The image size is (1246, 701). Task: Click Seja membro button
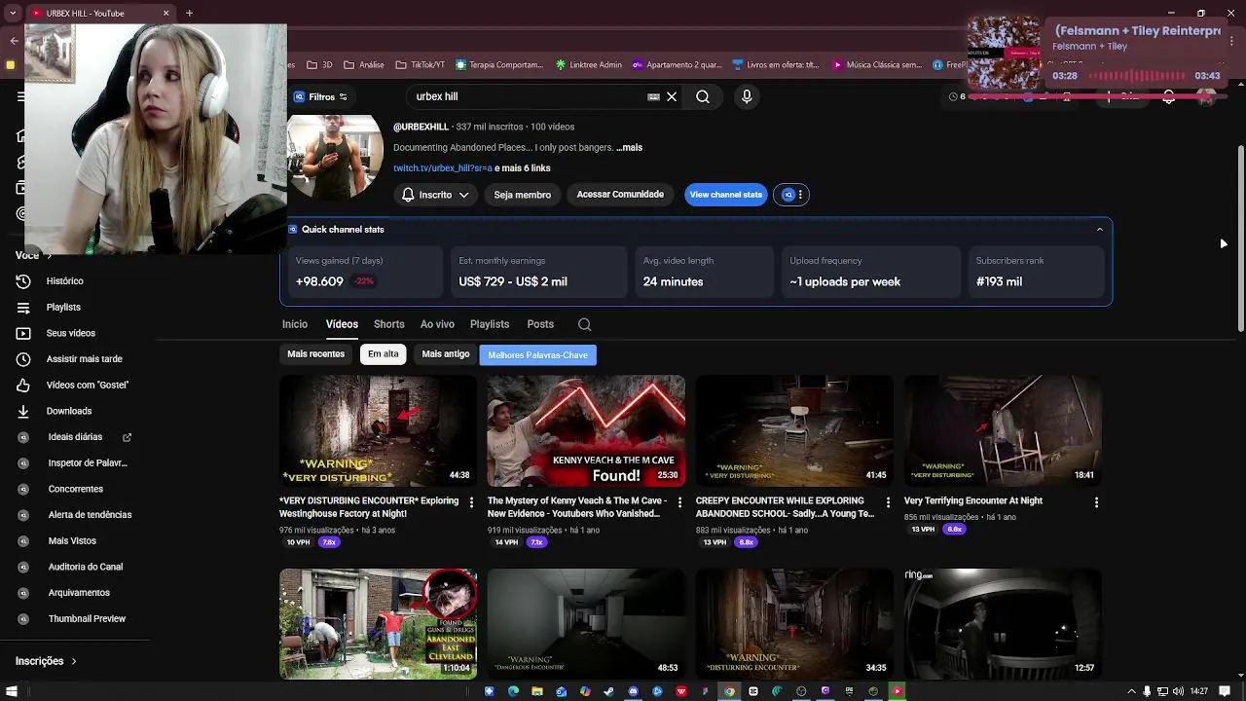point(522,195)
